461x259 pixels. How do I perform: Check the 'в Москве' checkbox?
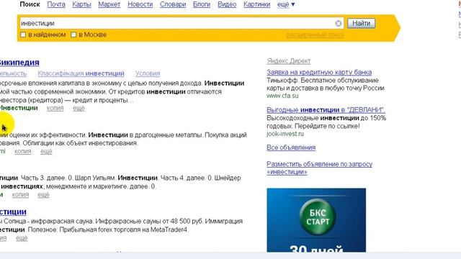click(73, 35)
